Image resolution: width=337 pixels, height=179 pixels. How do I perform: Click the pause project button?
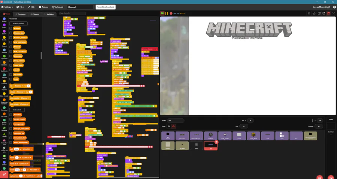click(x=167, y=13)
